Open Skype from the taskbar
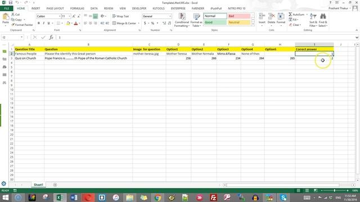360x202 pixels. pos(283,198)
